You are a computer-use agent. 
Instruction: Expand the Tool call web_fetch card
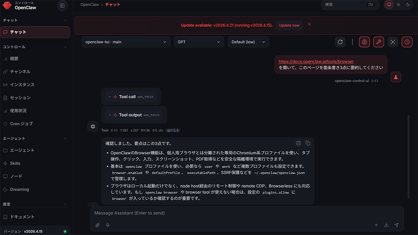click(x=131, y=97)
